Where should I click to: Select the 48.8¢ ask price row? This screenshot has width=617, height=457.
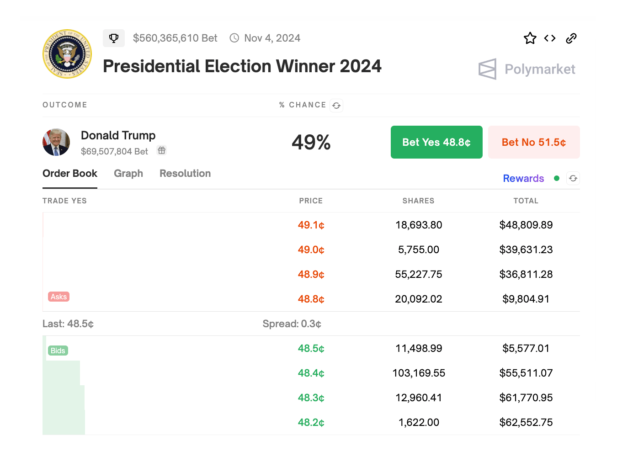pyautogui.click(x=311, y=299)
